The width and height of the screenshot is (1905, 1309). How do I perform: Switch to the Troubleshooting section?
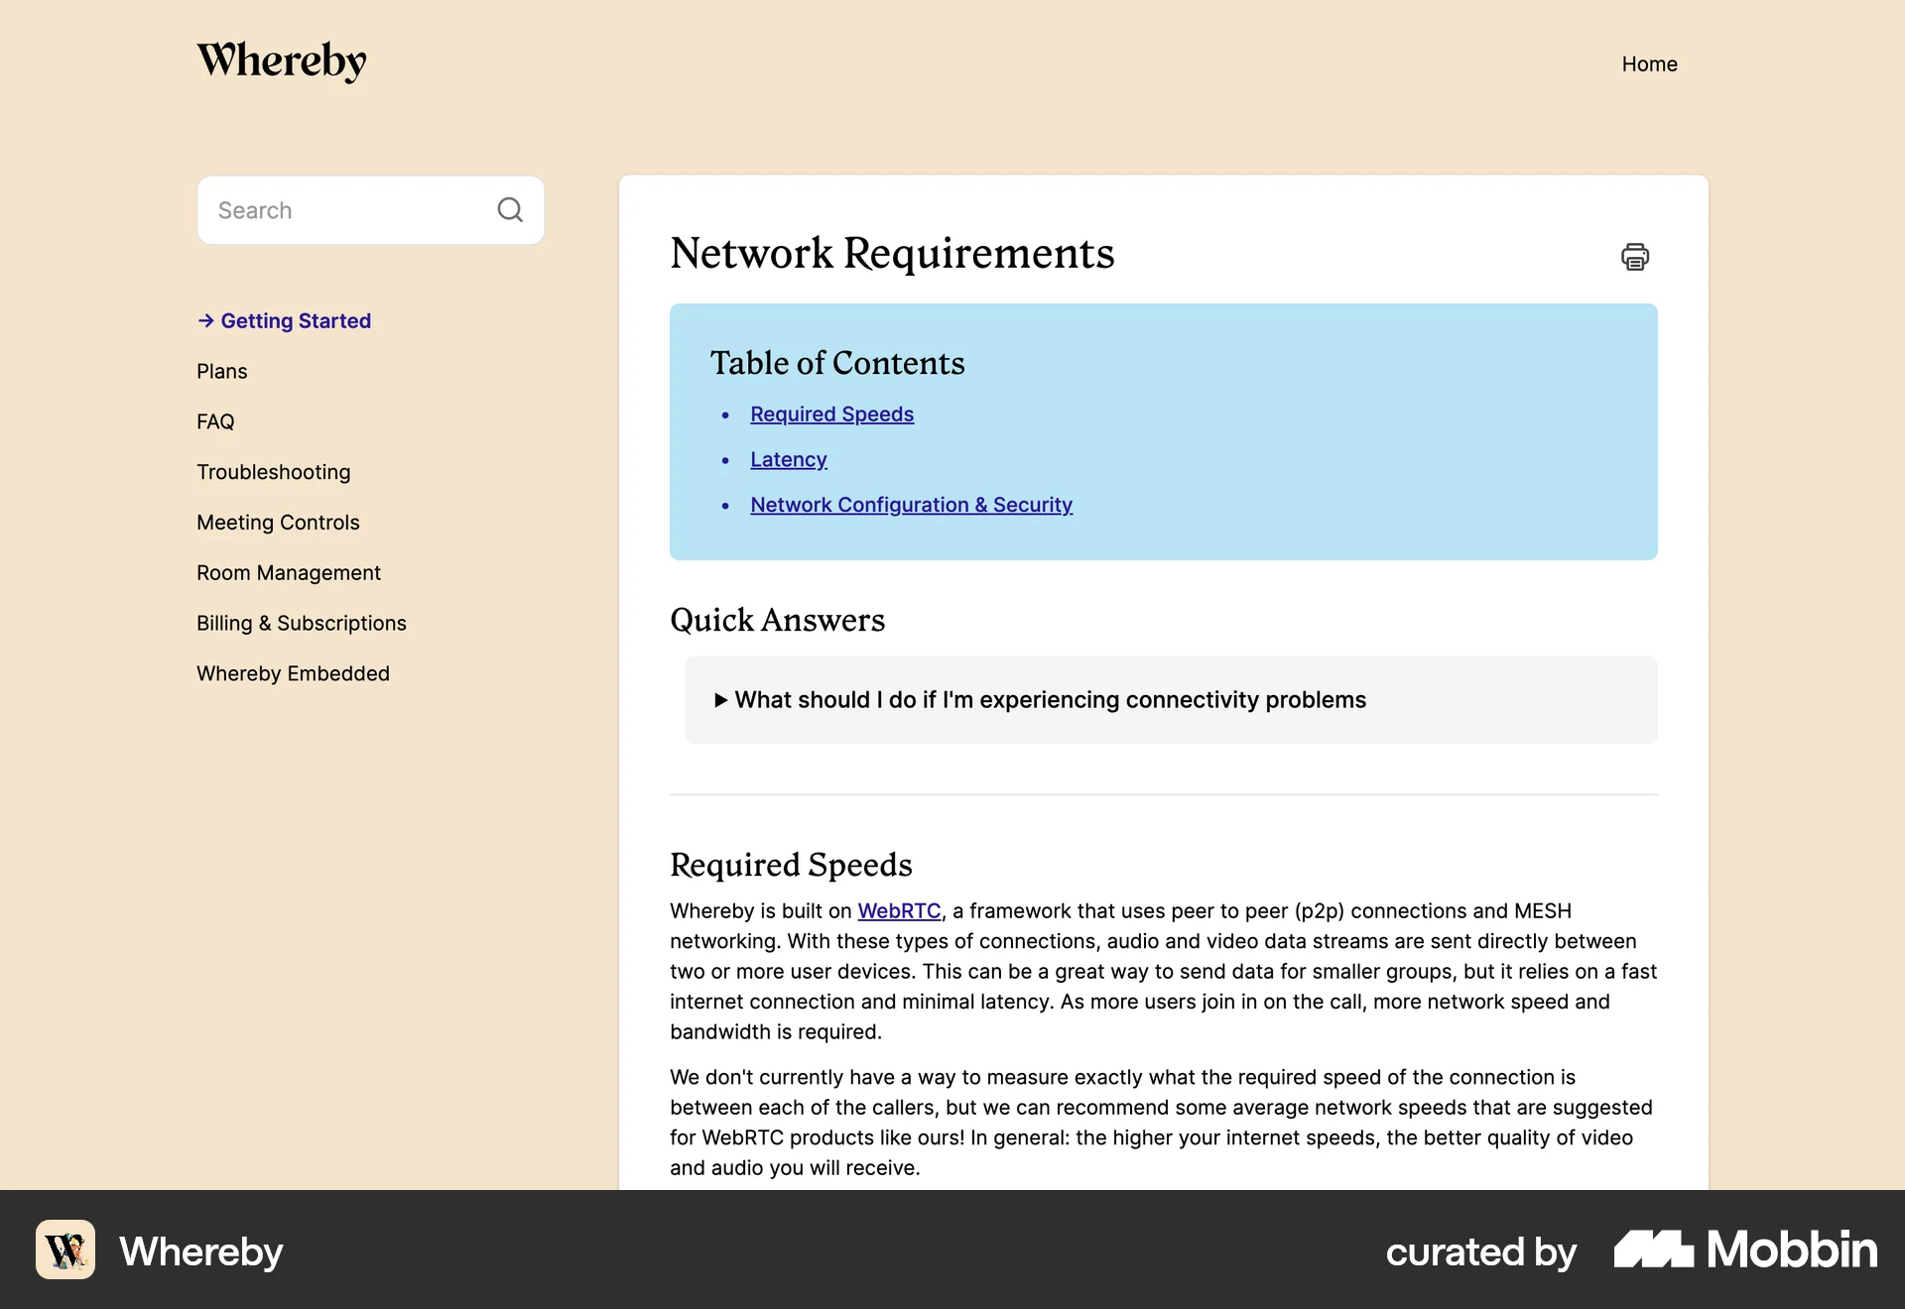[273, 472]
